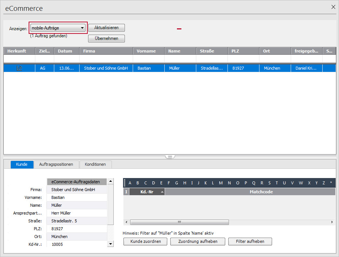Click the Vorname column header
This screenshot has height=257, width=339.
[149, 51]
